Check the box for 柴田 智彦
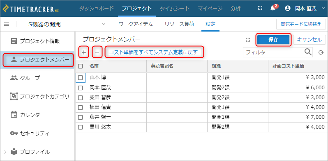This screenshot has height=161, width=328. click(x=81, y=98)
